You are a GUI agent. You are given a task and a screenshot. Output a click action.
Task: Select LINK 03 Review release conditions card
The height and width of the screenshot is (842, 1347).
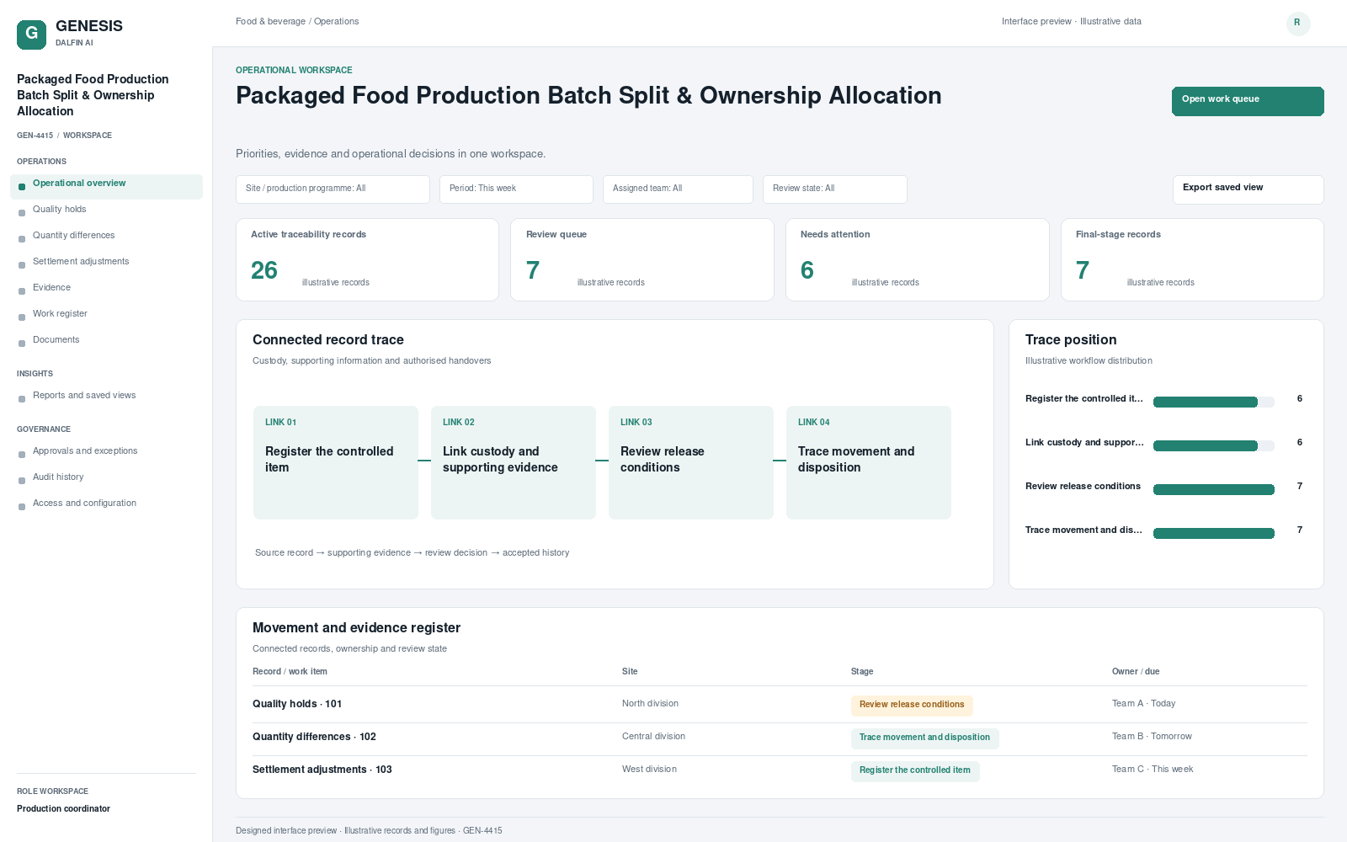(x=691, y=462)
